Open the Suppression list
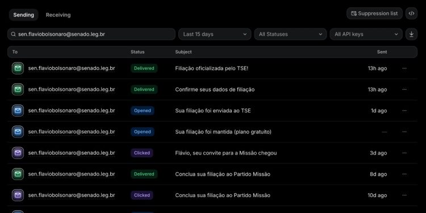426x213 pixels. coord(374,13)
